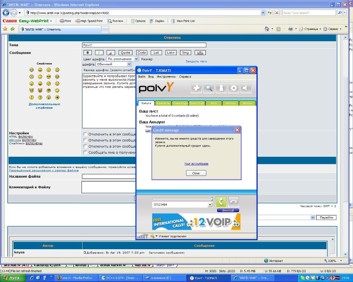Toggle the third 'Отключить в этом сообщении' checkbox
This screenshot has height=282, width=353.
[x=85, y=146]
